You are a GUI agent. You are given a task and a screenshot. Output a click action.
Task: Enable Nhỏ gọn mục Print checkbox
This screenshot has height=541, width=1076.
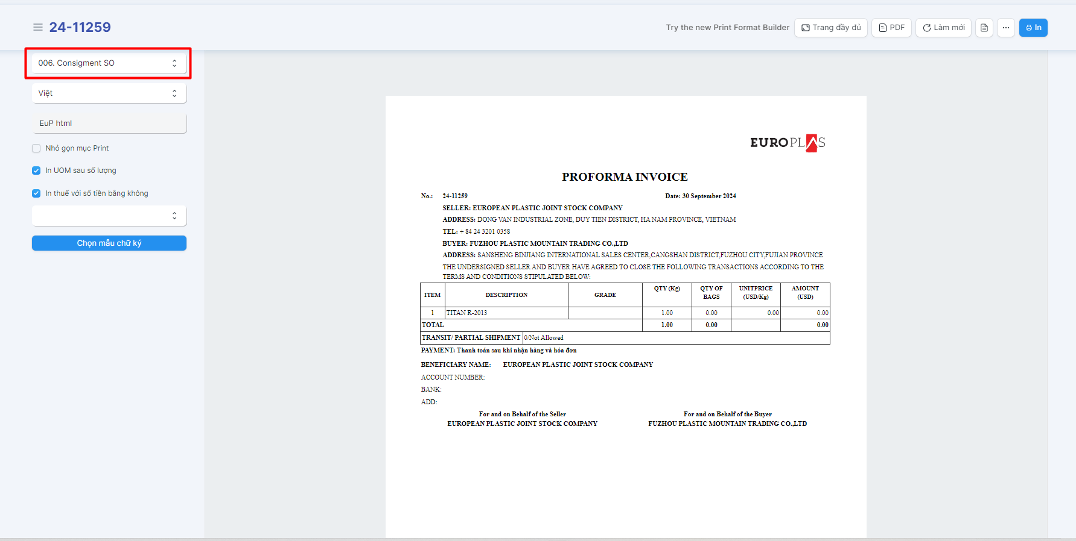[x=36, y=148]
